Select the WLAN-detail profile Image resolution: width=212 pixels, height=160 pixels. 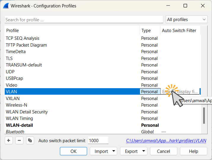click(x=20, y=125)
